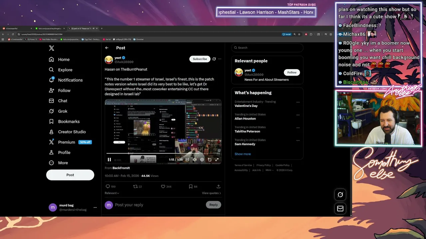Open murd bag account options menu
The height and width of the screenshot is (239, 426).
click(95, 207)
